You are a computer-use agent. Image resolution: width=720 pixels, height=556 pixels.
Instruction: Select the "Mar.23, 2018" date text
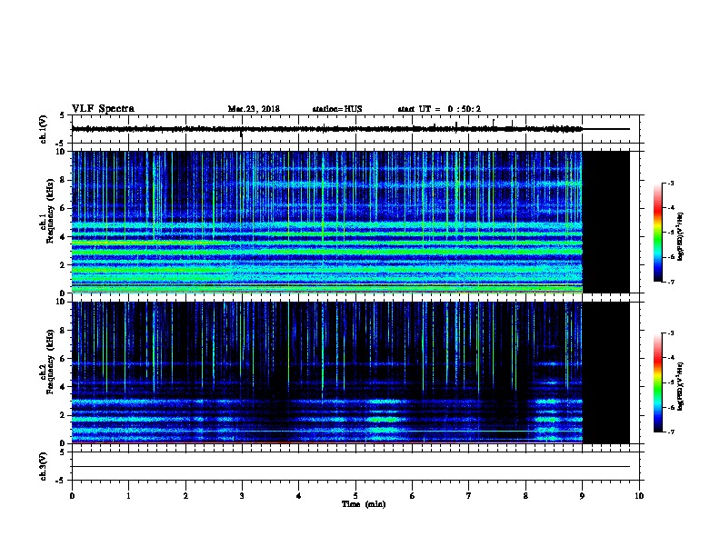click(x=254, y=109)
